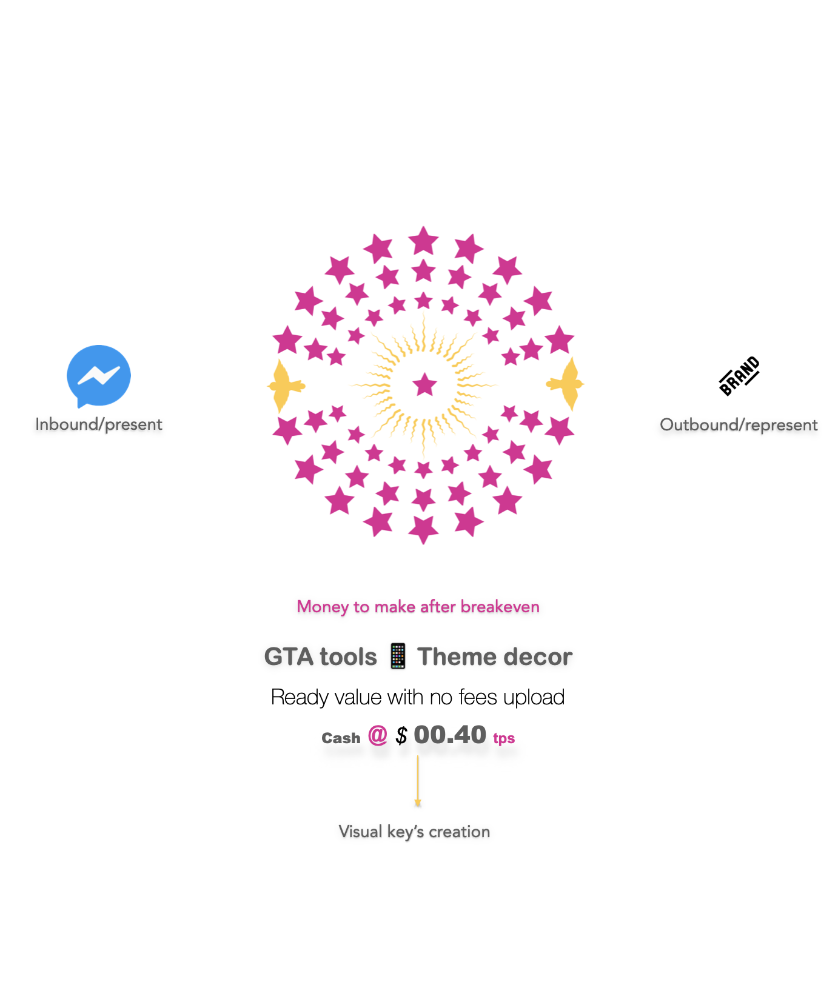Select the Theme decor heading

click(x=495, y=657)
